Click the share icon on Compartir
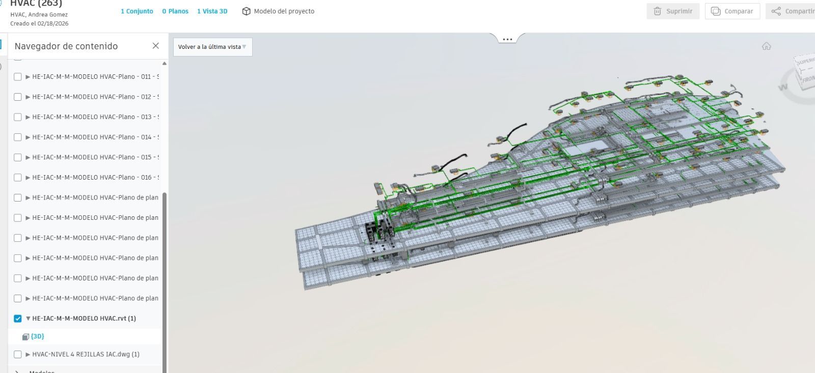815x373 pixels. pos(776,11)
